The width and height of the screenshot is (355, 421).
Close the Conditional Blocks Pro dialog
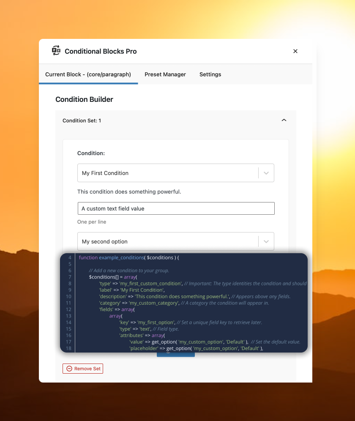click(295, 51)
